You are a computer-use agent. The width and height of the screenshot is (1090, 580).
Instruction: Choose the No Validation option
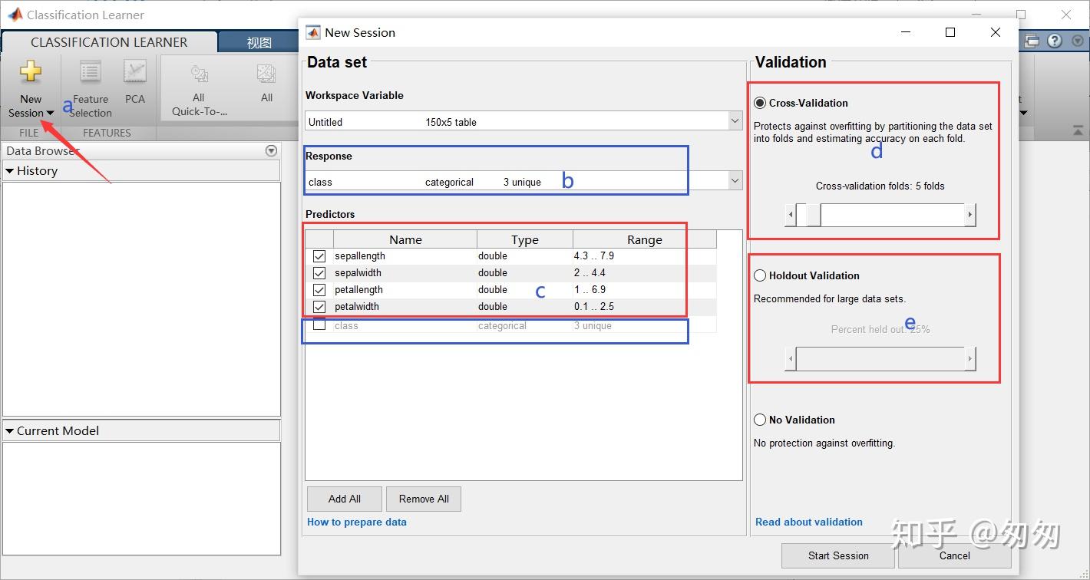point(760,420)
